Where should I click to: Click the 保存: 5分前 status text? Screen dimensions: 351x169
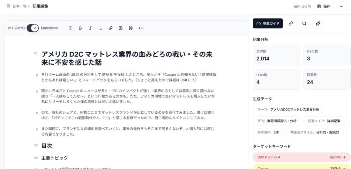pyautogui.click(x=302, y=6)
